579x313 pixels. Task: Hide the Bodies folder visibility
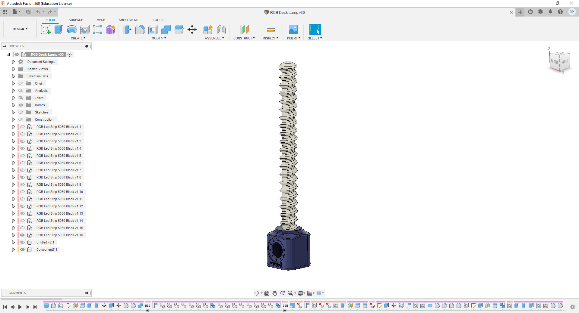point(21,105)
